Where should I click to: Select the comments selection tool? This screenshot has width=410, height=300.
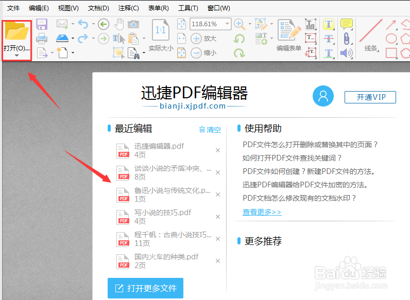click(118, 53)
